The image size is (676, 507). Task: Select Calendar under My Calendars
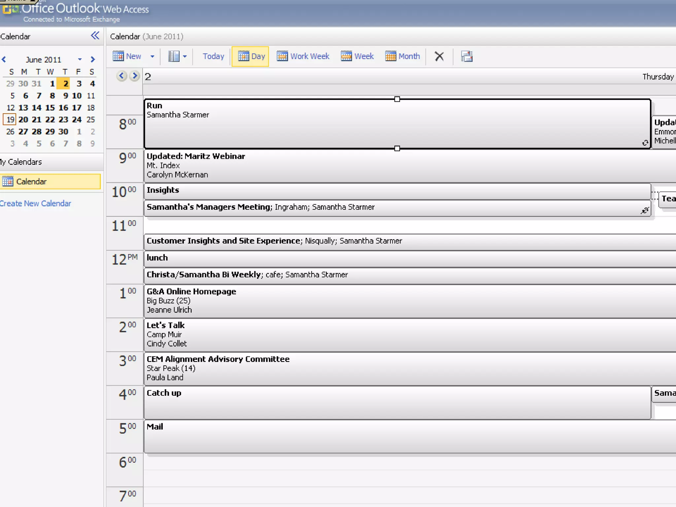[x=31, y=182]
